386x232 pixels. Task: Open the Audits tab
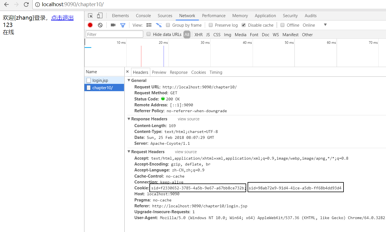tap(311, 16)
